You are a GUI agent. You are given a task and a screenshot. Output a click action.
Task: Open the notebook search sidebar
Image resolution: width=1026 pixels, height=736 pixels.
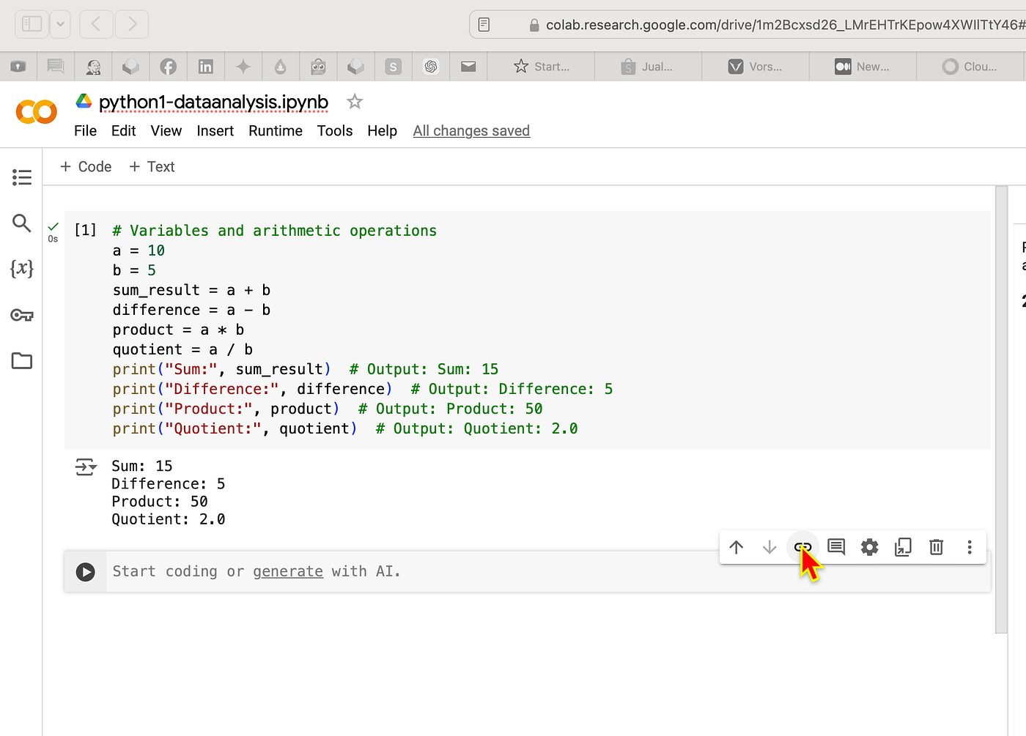22,223
